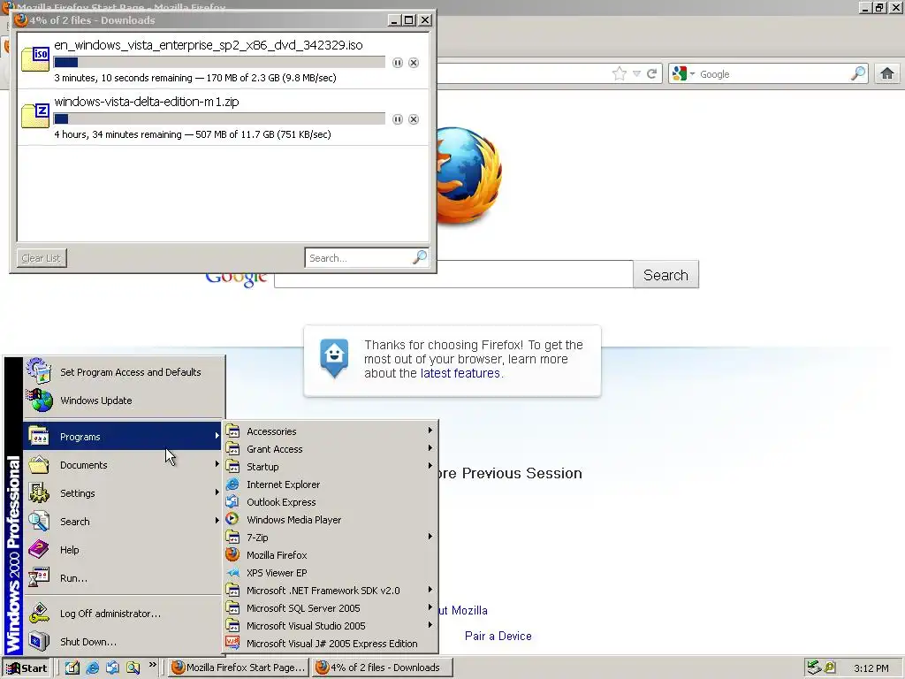Viewport: 905px width, 679px height.
Task: Open the Firefox Home button
Action: pyautogui.click(x=887, y=73)
